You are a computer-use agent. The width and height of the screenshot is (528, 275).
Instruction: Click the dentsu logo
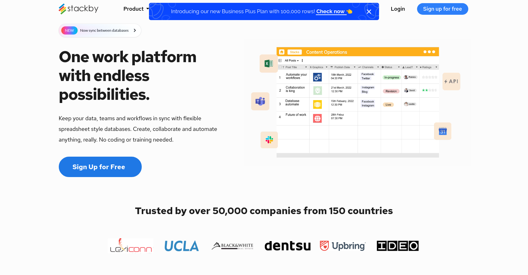[288, 246]
